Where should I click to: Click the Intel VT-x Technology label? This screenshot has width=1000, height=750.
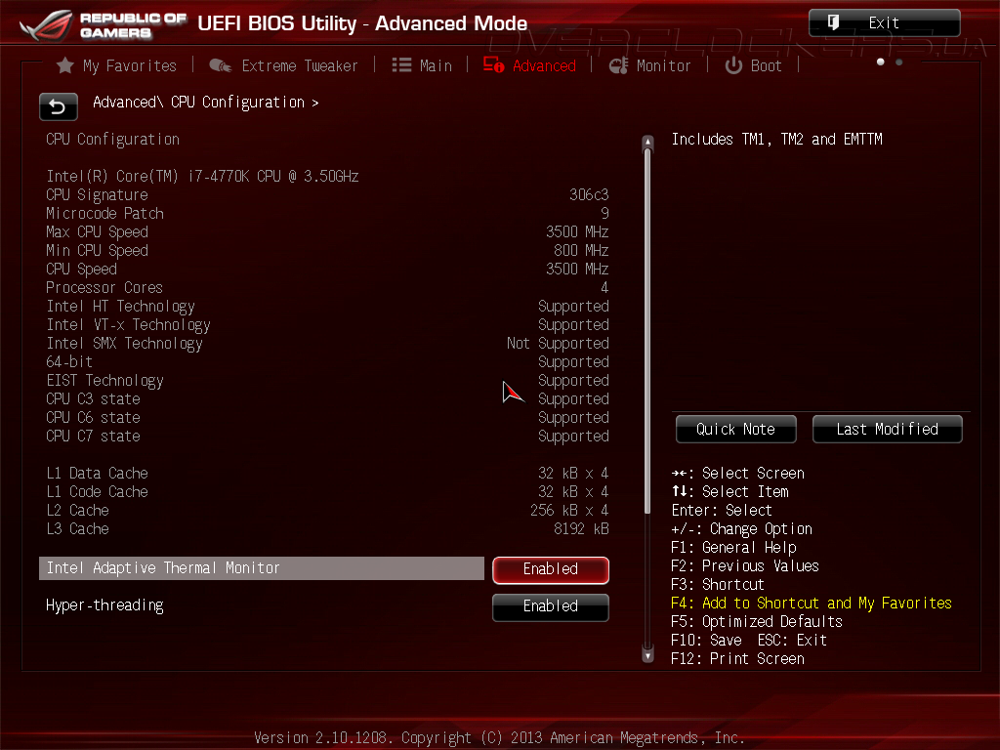pos(128,324)
